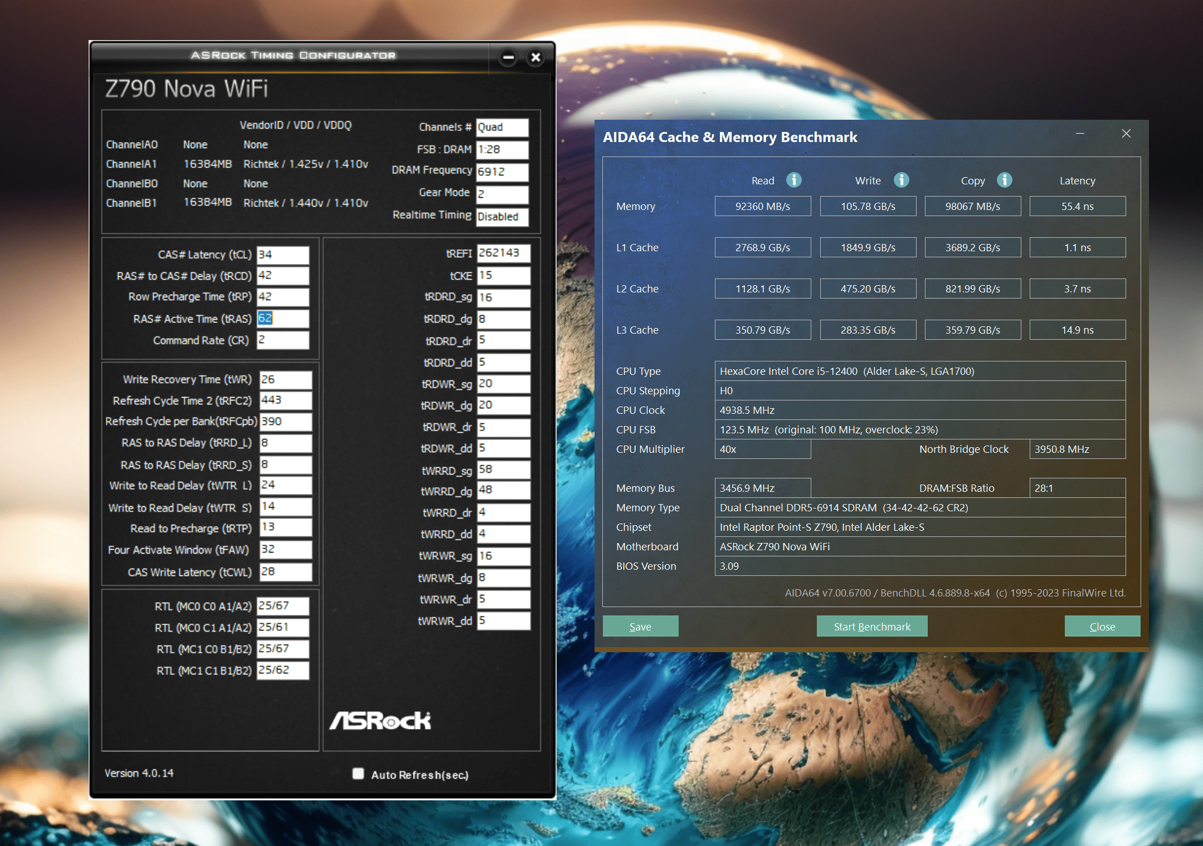This screenshot has width=1203, height=846.
Task: Click the tCKE value field
Action: pyautogui.click(x=504, y=276)
